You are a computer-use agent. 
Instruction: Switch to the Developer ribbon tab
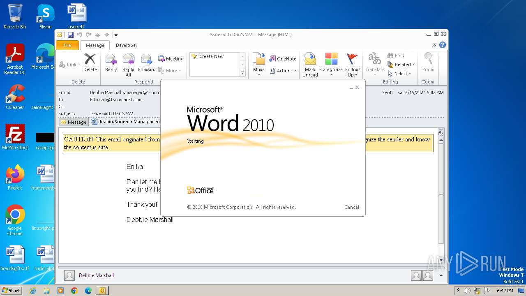pos(127,45)
